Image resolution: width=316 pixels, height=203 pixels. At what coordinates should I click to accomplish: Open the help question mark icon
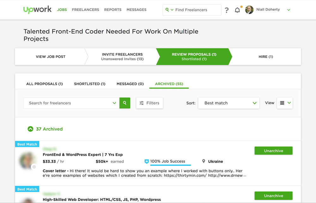[227, 10]
